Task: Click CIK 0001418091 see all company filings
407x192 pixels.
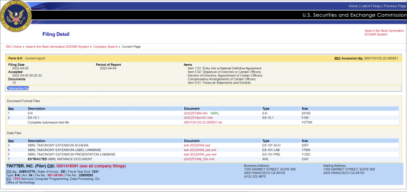Action: [91, 166]
